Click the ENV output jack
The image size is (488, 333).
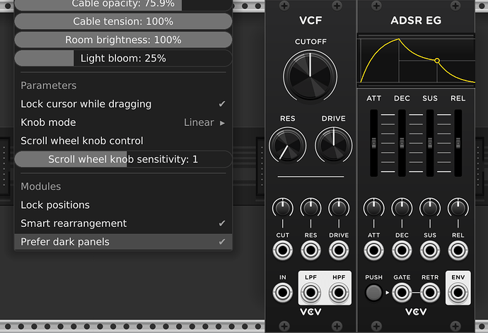pos(458,293)
